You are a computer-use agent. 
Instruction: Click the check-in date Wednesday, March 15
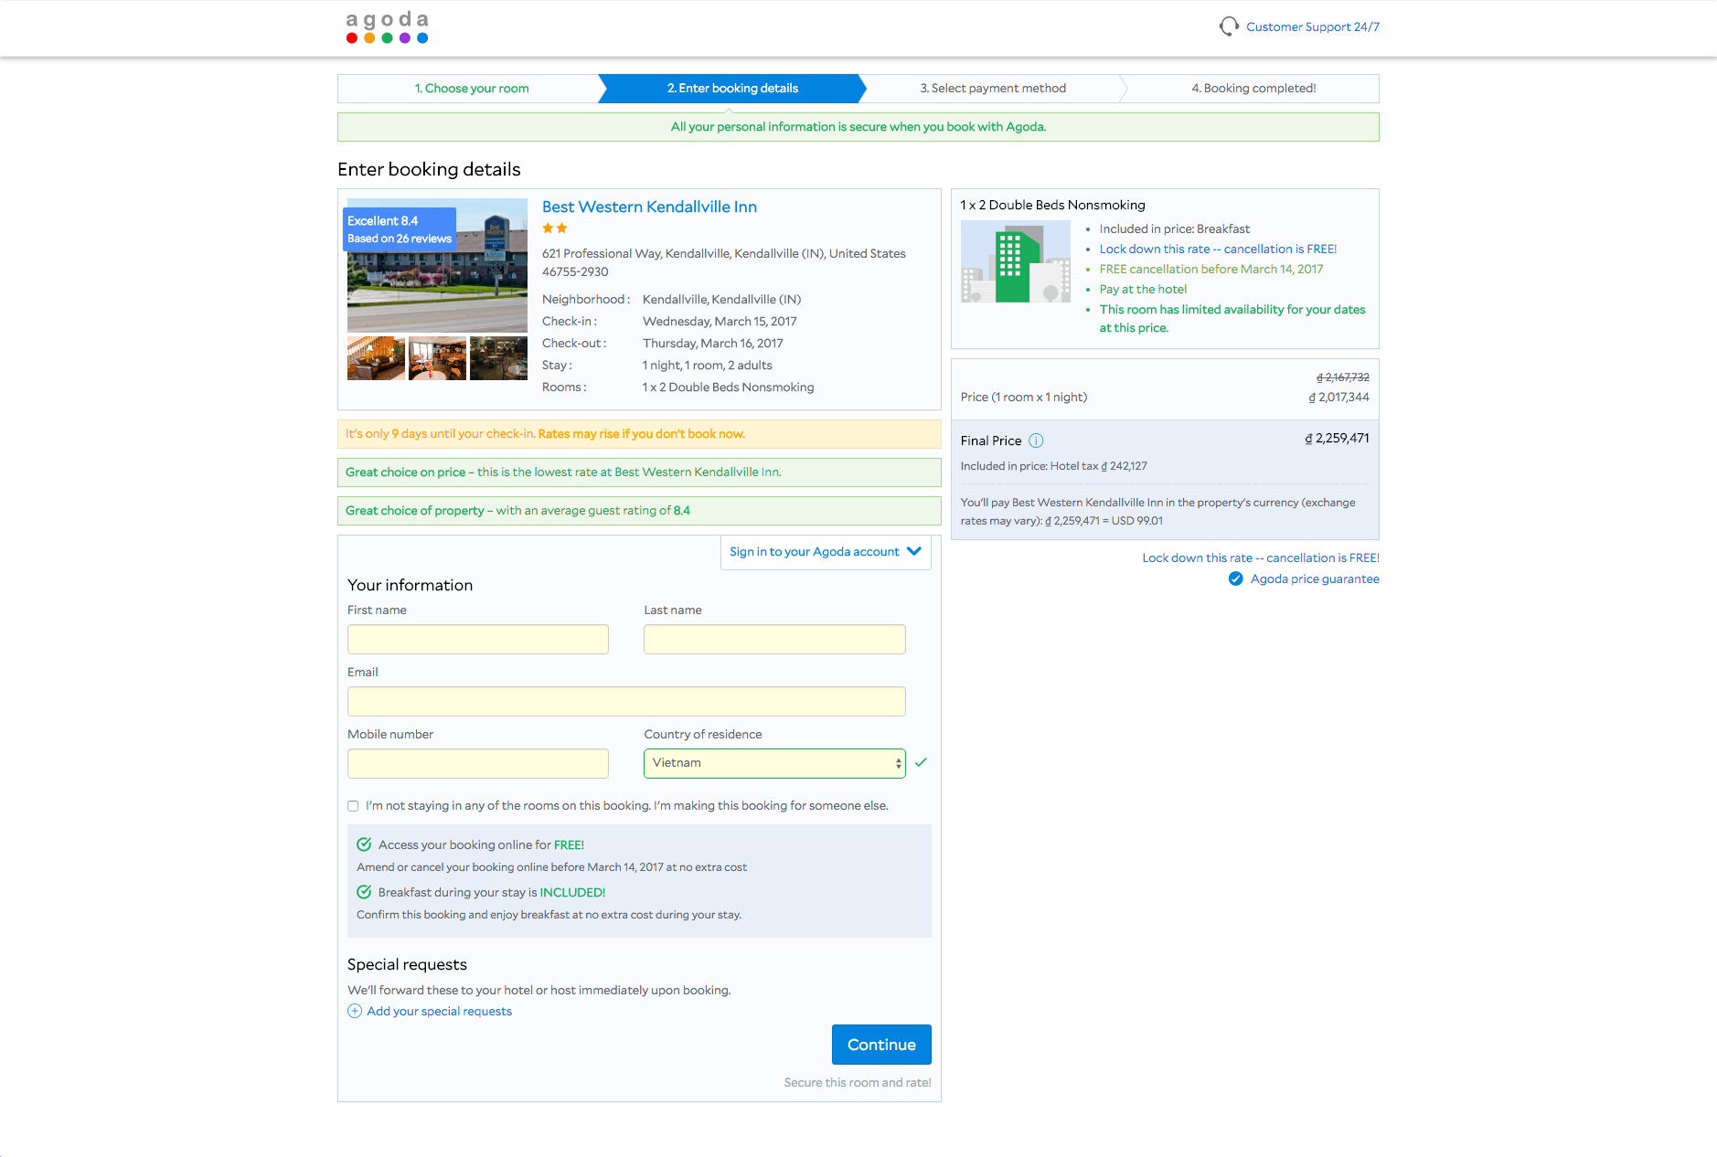coord(720,322)
